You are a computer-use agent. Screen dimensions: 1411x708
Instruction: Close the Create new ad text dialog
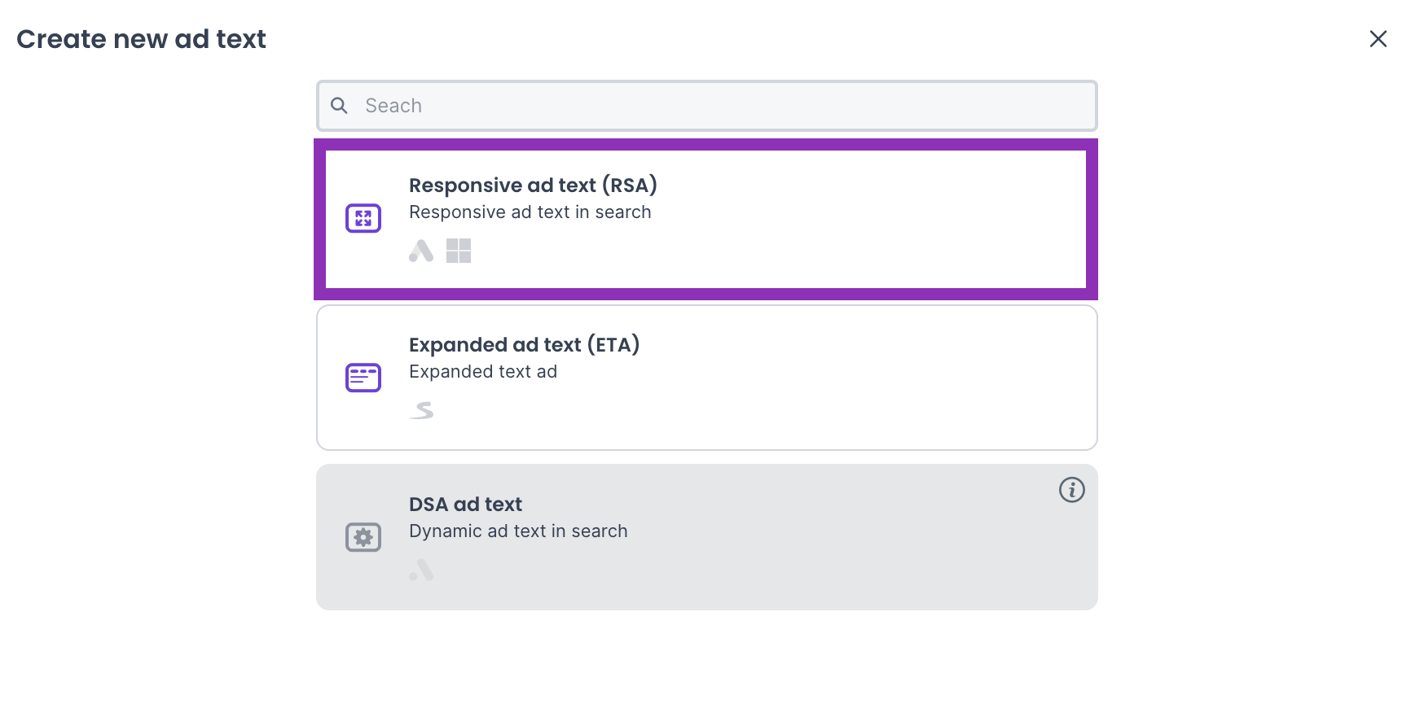(x=1378, y=39)
